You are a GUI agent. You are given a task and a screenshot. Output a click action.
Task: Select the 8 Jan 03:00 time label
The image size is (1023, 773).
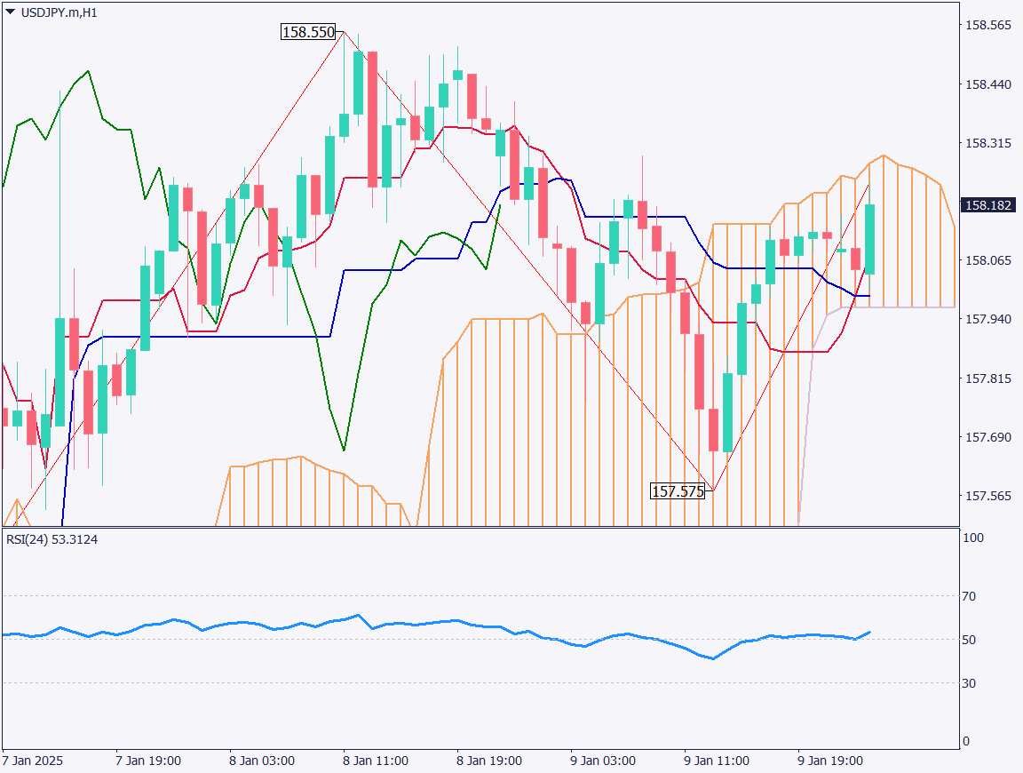(x=262, y=761)
